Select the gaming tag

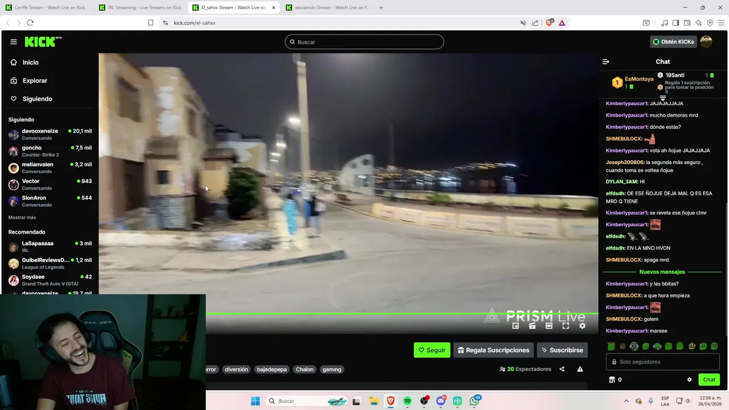(331, 370)
